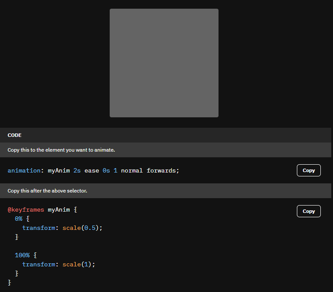333x292 pixels.
Task: Click 'transform: scale(0.5);' line
Action: (x=62, y=228)
